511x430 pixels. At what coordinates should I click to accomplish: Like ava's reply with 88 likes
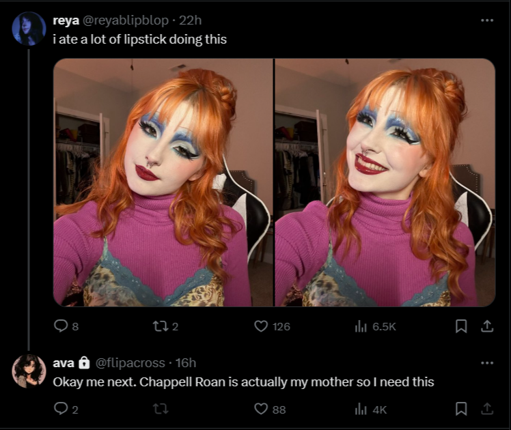(270, 409)
